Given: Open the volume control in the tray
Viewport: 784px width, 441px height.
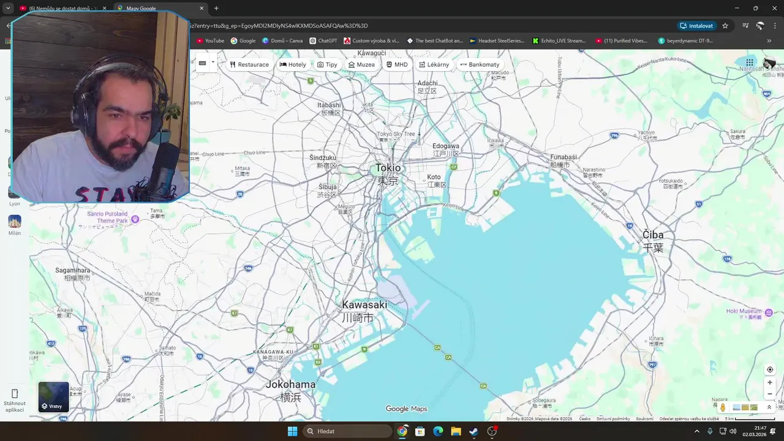Looking at the screenshot, I should pos(733,431).
